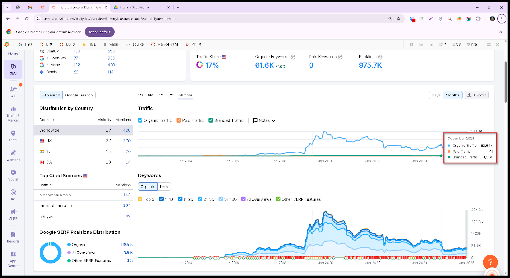The image size is (510, 278).
Task: Toggle the Other SERP Features checkbox
Action: click(278, 199)
